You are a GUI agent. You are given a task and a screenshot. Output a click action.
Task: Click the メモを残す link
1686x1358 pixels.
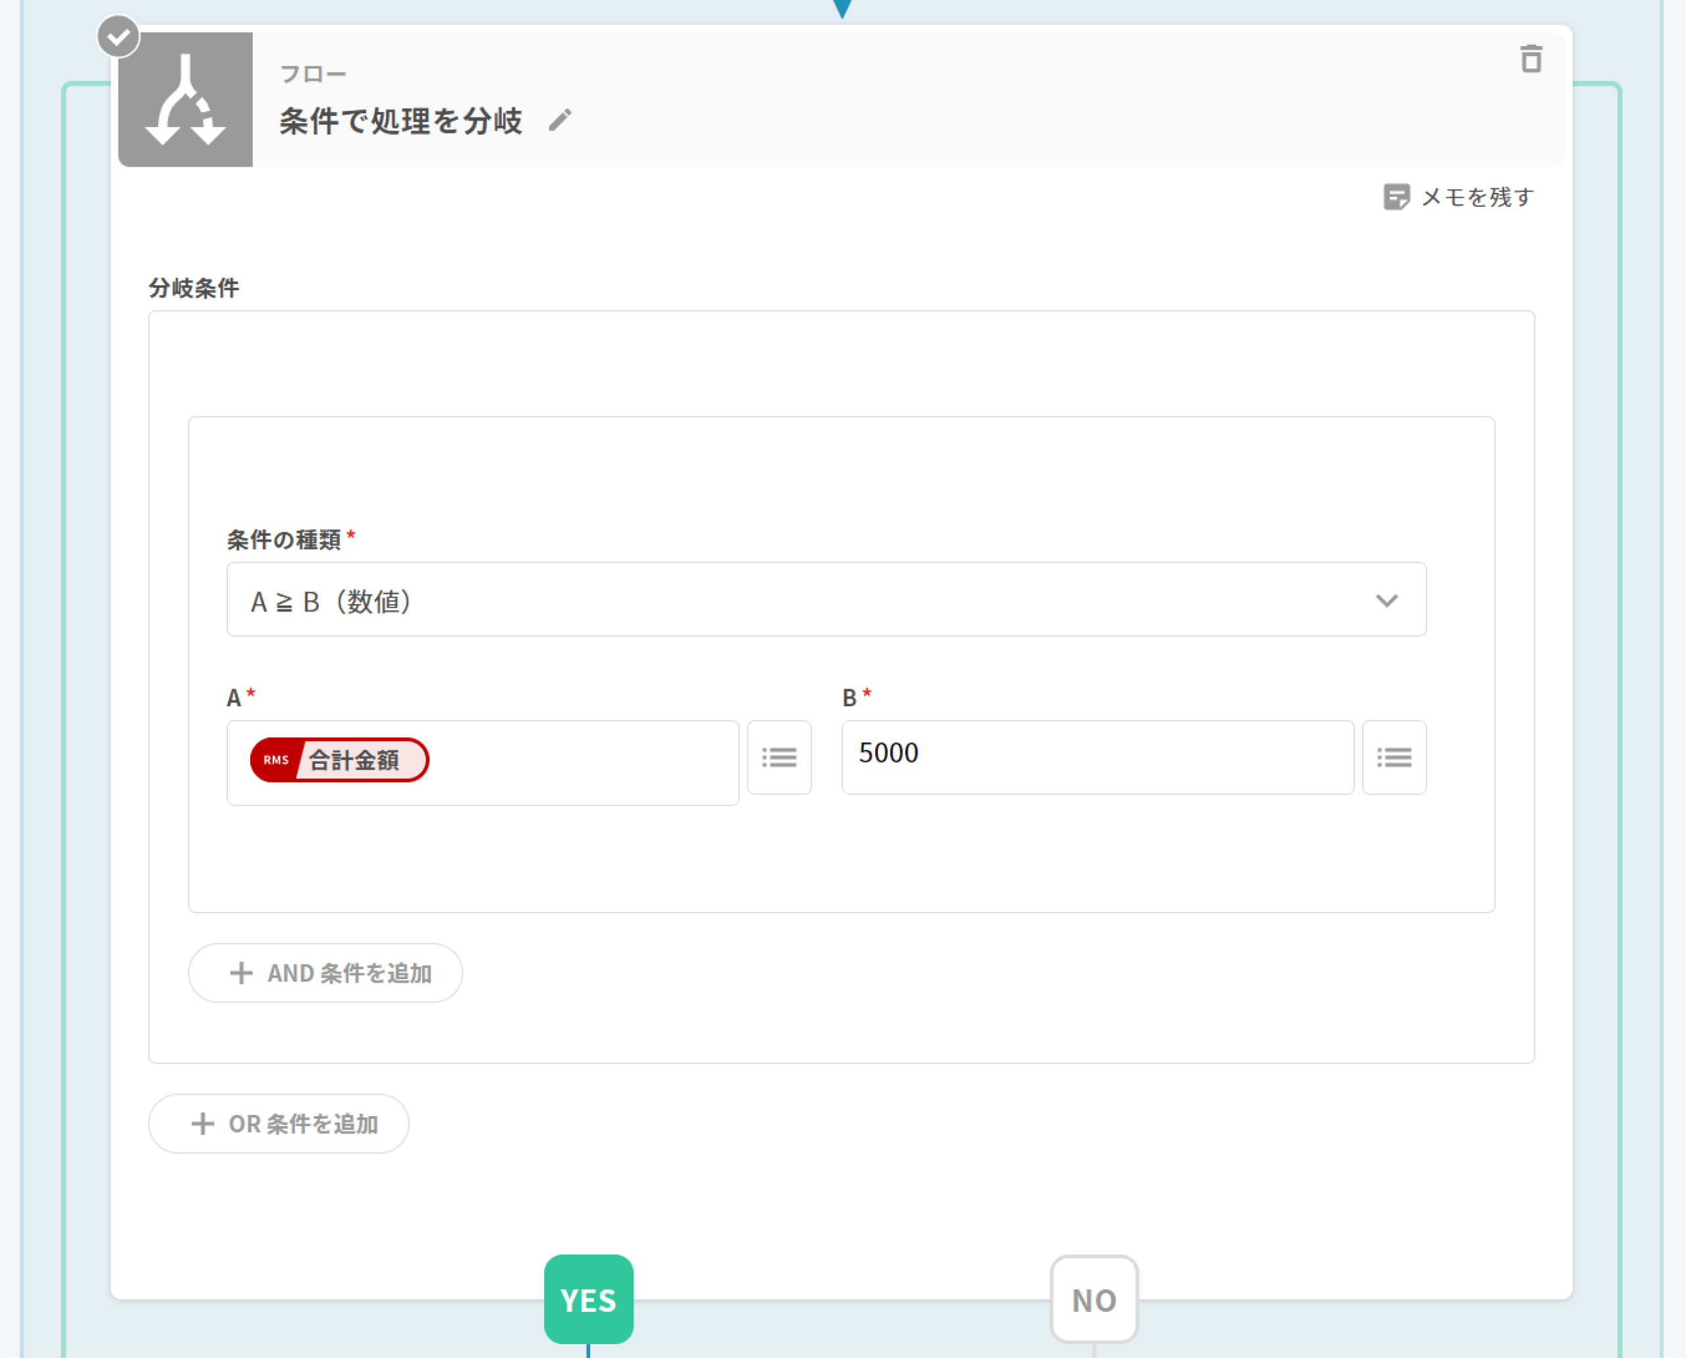(x=1477, y=197)
